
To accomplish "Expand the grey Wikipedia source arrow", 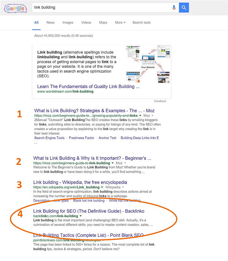I will pos(123,187).
